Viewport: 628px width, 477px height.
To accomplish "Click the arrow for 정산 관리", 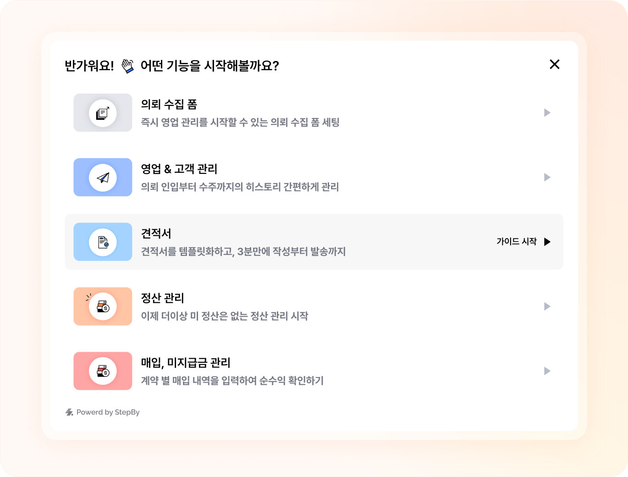I will 547,306.
